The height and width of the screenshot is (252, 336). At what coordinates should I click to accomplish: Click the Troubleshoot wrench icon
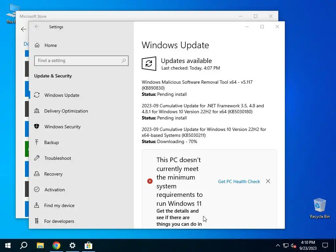(37, 158)
